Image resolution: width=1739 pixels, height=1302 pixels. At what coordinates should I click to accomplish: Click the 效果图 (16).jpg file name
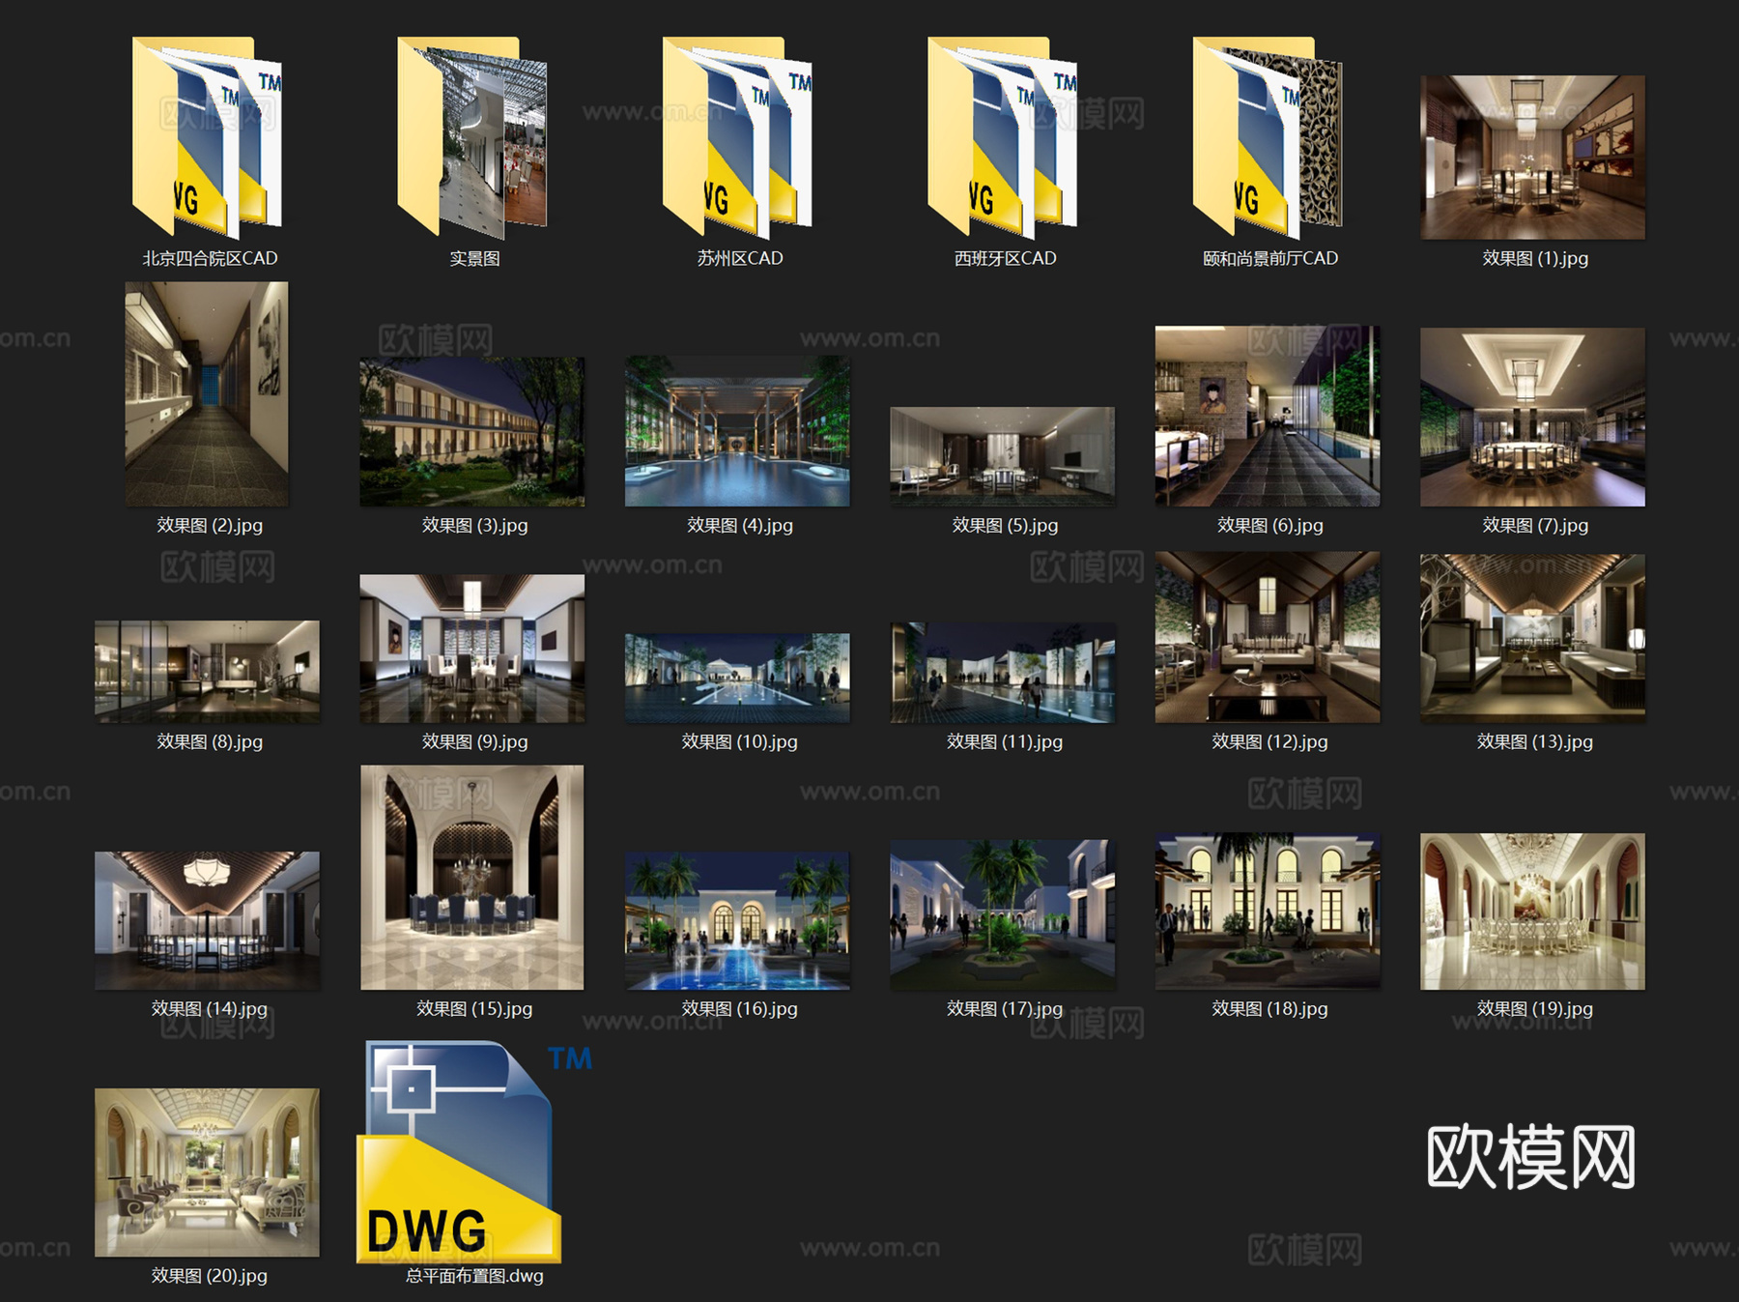pyautogui.click(x=740, y=1009)
